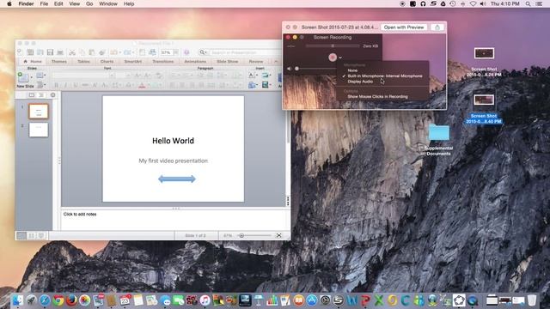Choose Display Audio in microphone menu

click(x=360, y=82)
